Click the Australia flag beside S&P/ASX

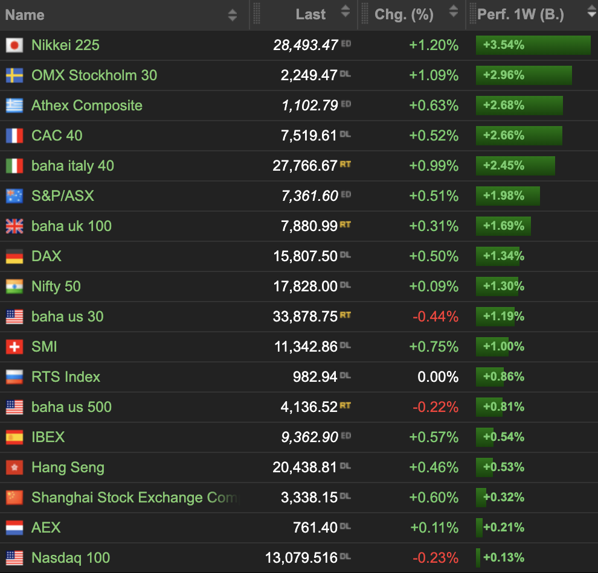[14, 196]
